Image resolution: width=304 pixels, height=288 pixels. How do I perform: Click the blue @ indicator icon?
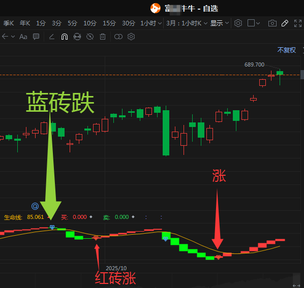[35, 206]
